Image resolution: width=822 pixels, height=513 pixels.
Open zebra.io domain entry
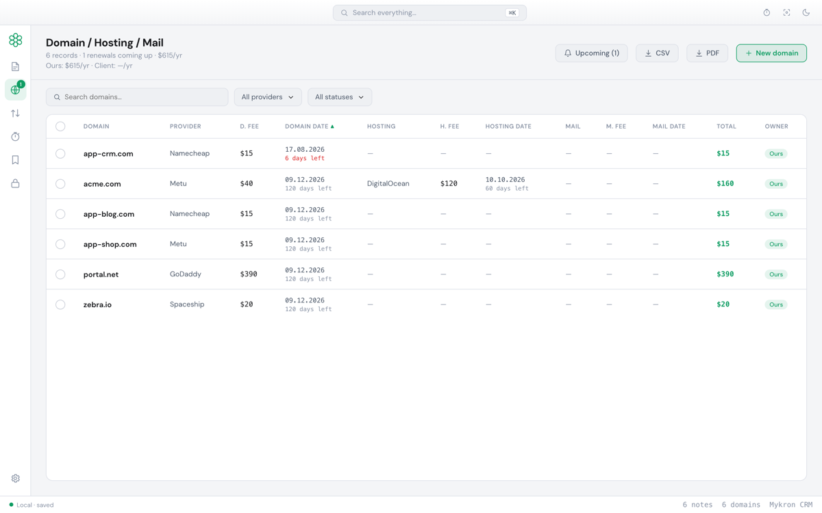pyautogui.click(x=97, y=304)
